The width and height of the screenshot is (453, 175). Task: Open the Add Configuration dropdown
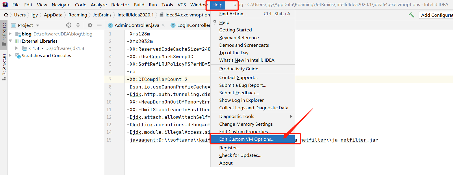[436, 15]
